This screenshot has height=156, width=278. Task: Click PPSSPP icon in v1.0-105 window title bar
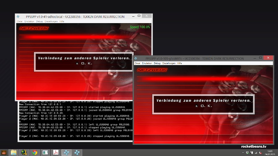[x=136, y=58]
